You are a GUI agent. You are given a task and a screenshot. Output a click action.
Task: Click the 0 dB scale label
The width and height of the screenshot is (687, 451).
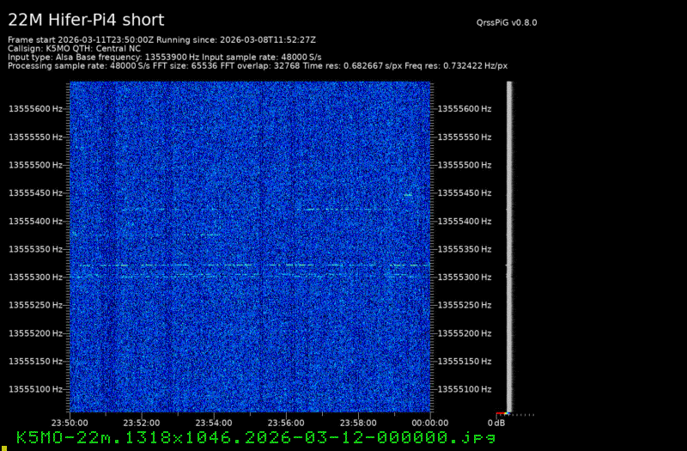point(496,423)
